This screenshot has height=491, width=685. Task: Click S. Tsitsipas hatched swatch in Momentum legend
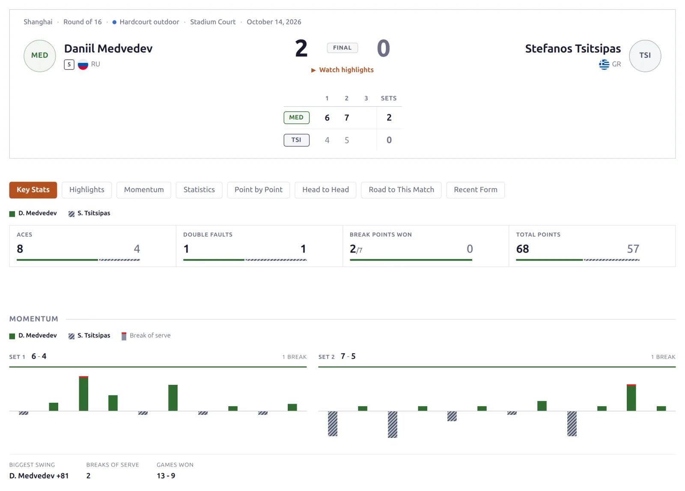71,336
